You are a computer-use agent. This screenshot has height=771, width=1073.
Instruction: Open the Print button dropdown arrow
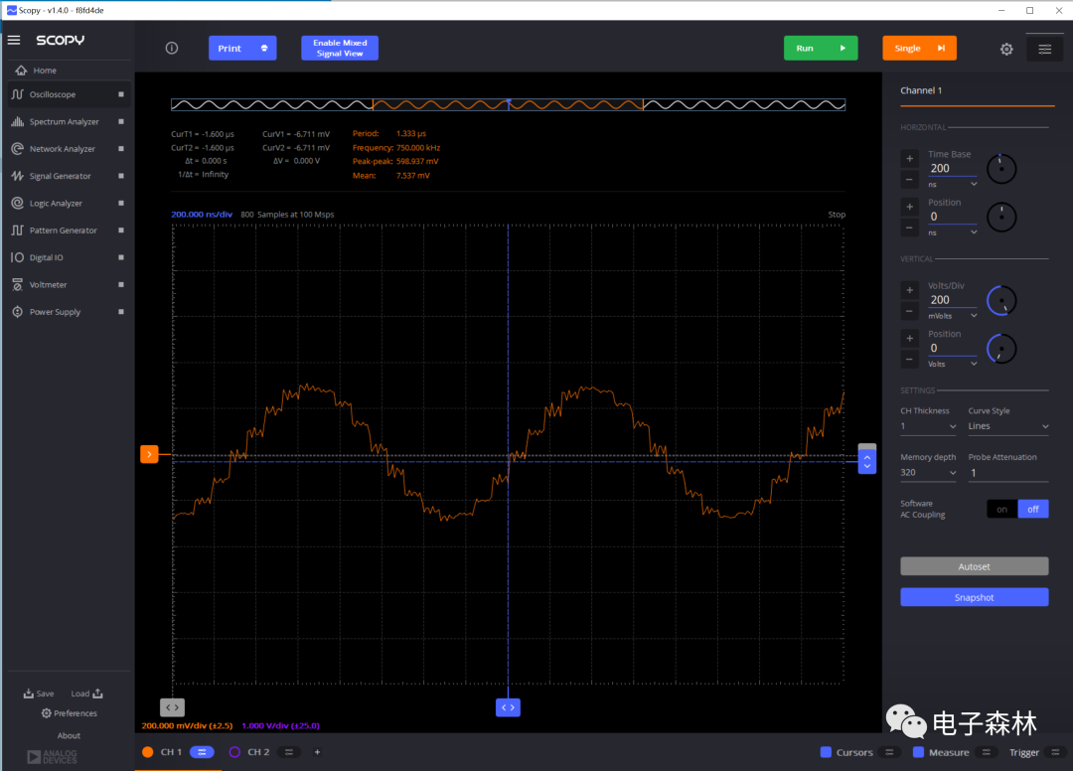(264, 48)
